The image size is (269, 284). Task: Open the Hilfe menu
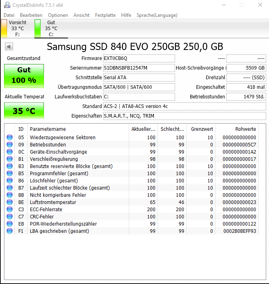click(x=126, y=15)
